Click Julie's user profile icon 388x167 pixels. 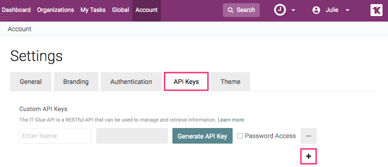pos(316,10)
